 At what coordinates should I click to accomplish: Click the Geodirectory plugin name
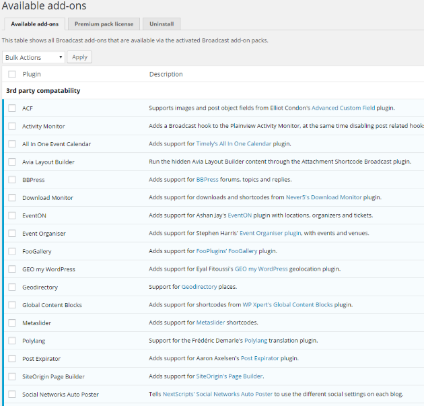[40, 287]
